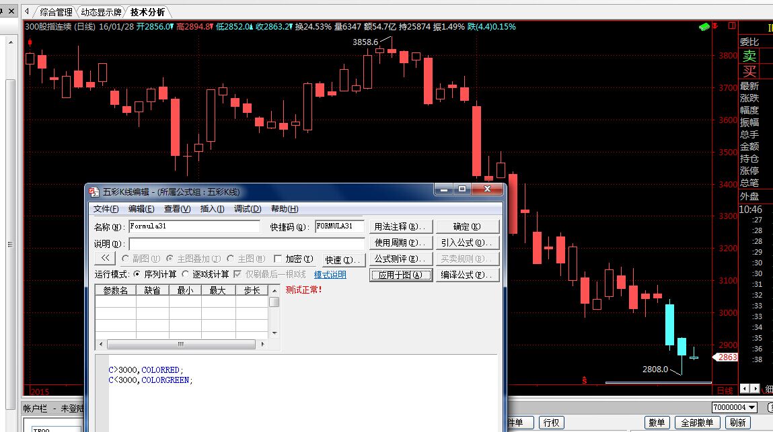This screenshot has width=773, height=432.
Task: Click the chart's horizontal timeline range bar
Action: [x=658, y=382]
